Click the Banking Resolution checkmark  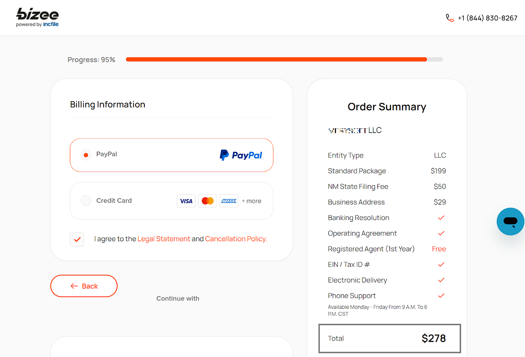point(441,217)
